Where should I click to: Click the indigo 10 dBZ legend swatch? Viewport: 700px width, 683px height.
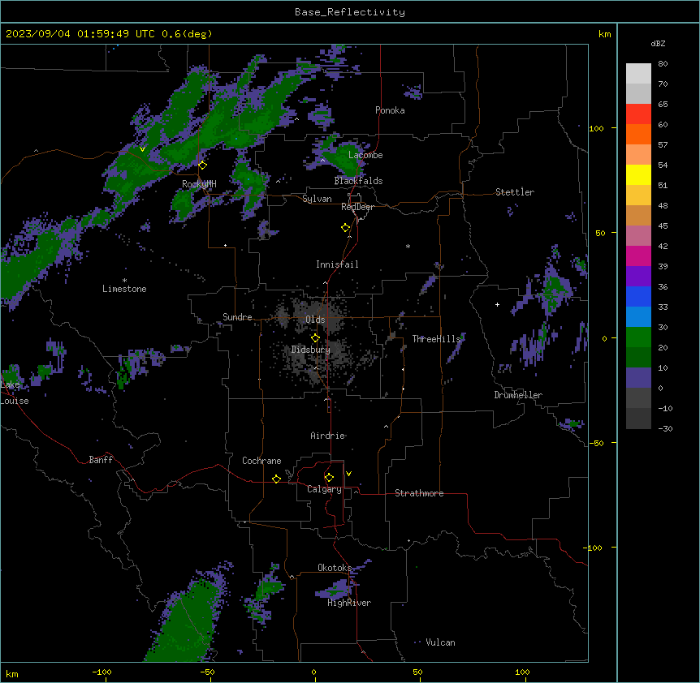pos(638,378)
